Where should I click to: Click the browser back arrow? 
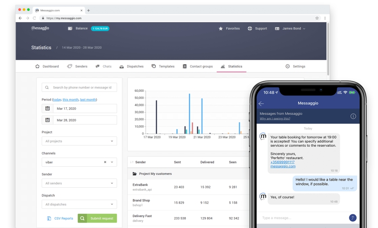[x=20, y=18]
